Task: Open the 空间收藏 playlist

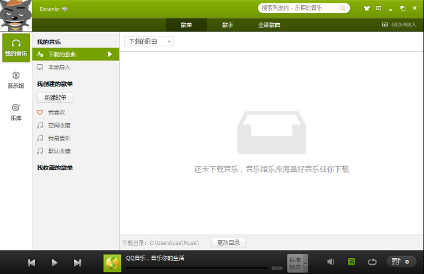Action: point(75,125)
